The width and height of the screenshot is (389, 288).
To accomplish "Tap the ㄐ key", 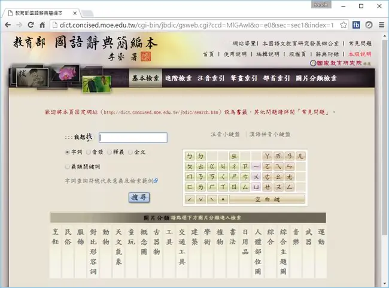I will point(223,166).
